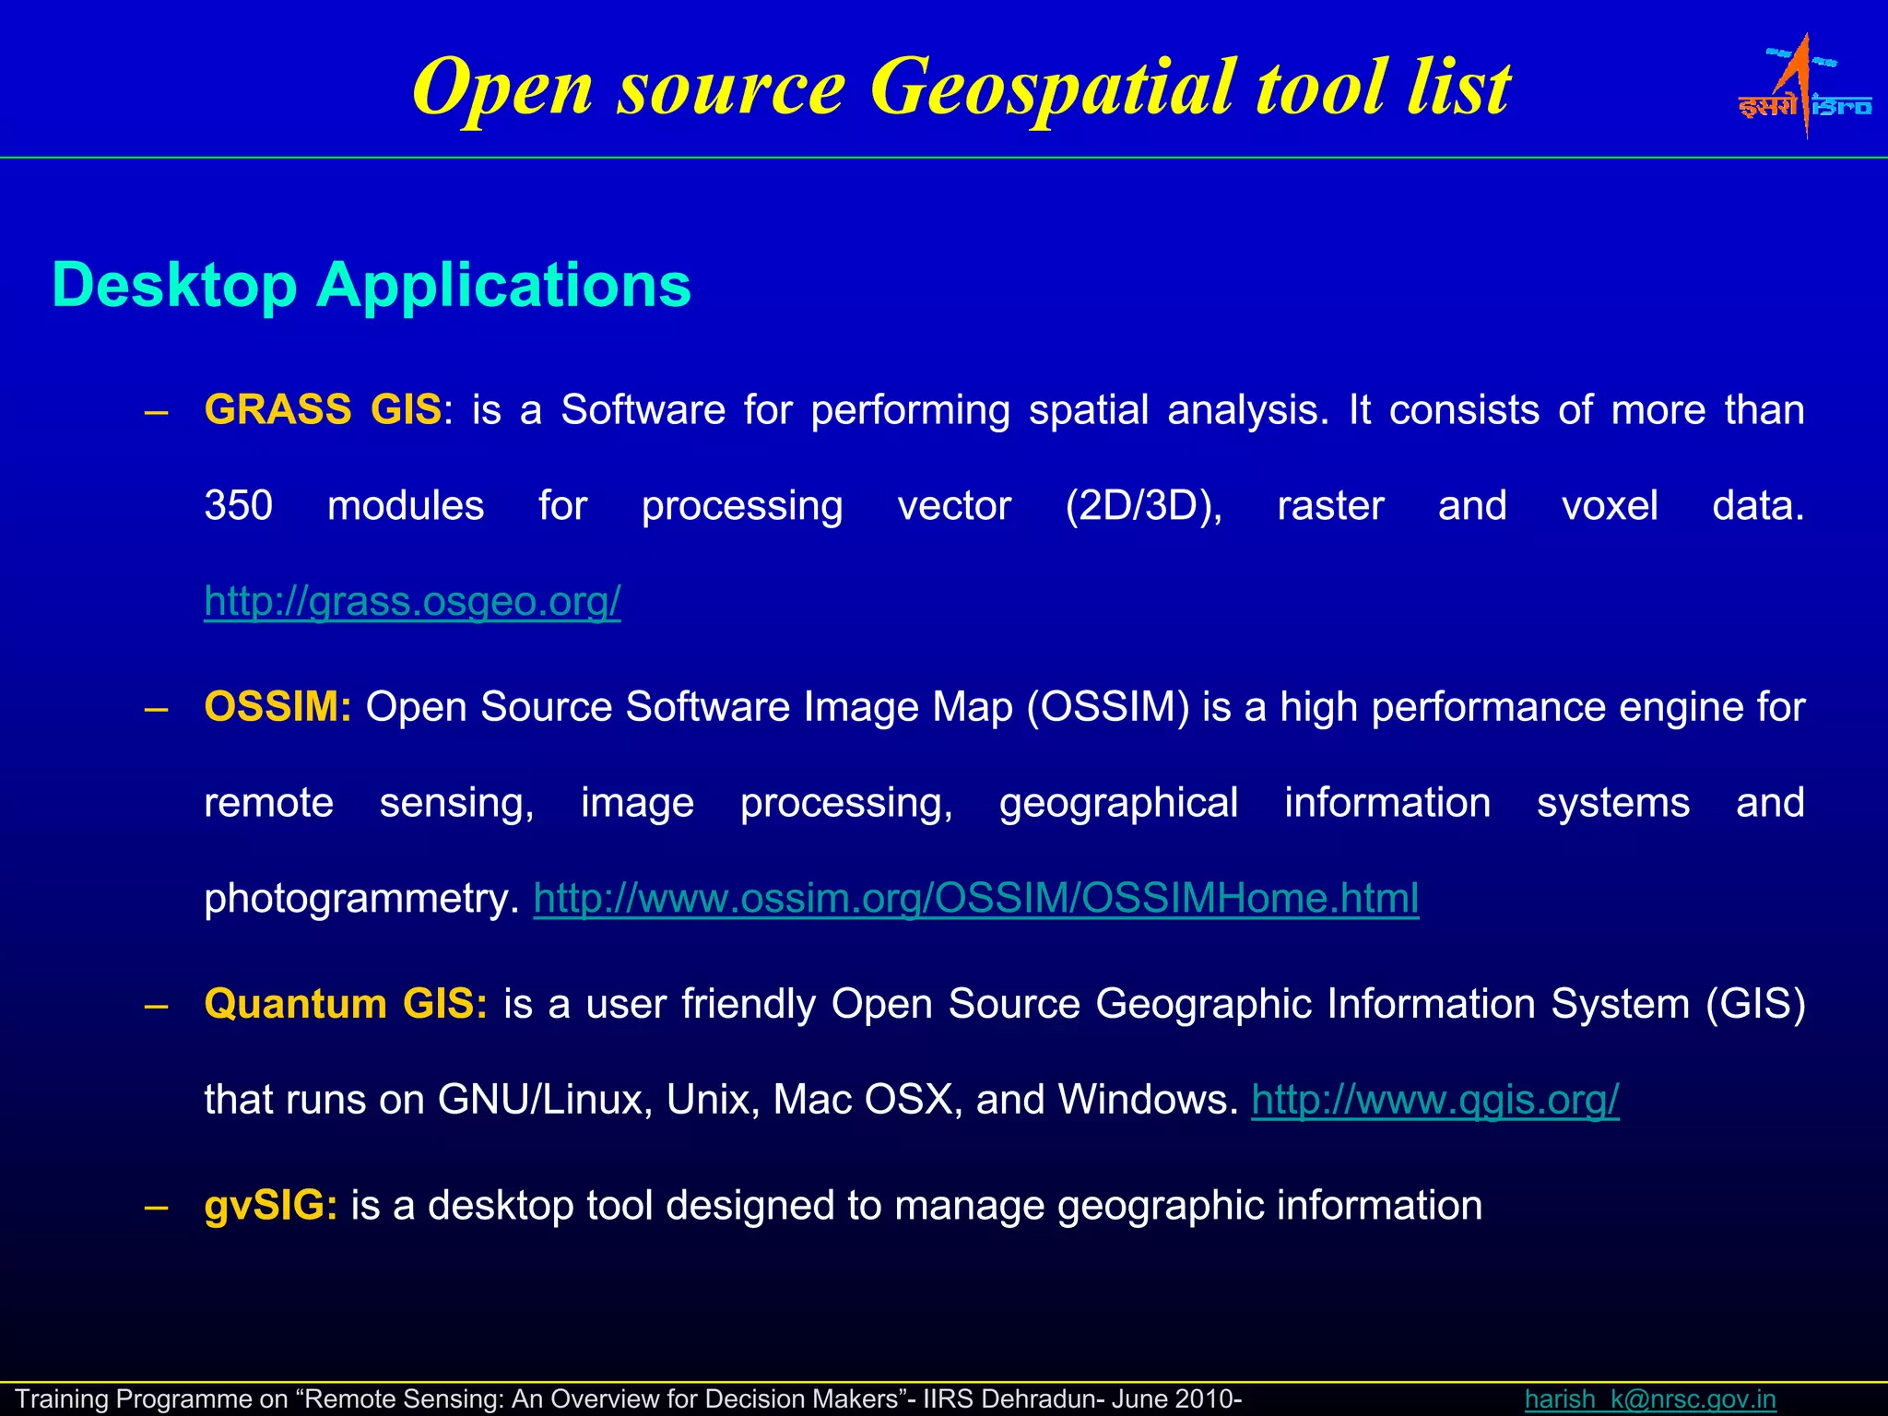1888x1416 pixels.
Task: Click '350 modules' text in GRASS description
Action: pyautogui.click(x=343, y=506)
